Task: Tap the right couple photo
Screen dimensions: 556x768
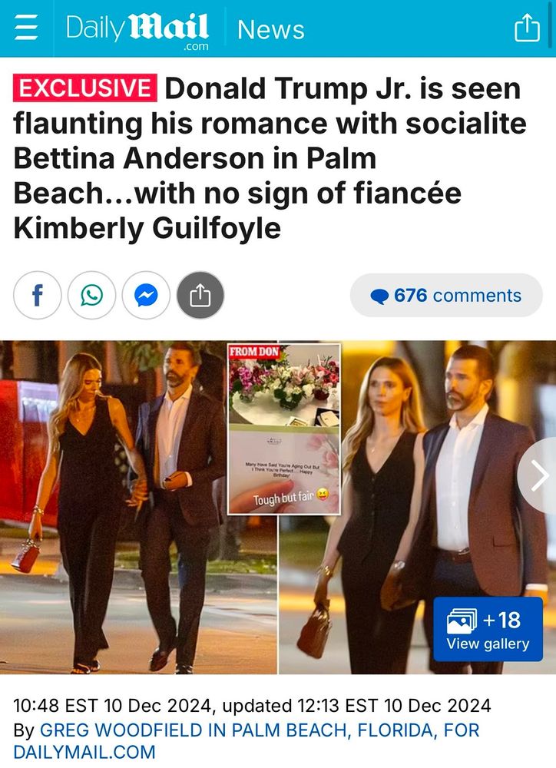Action: (x=417, y=507)
